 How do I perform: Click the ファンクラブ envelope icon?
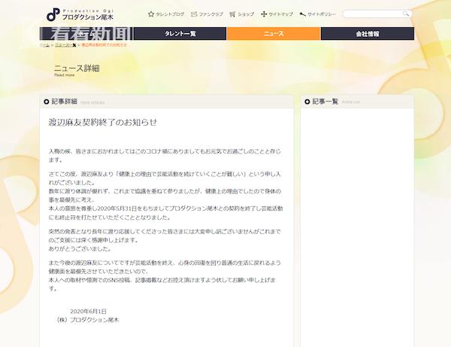pyautogui.click(x=194, y=14)
